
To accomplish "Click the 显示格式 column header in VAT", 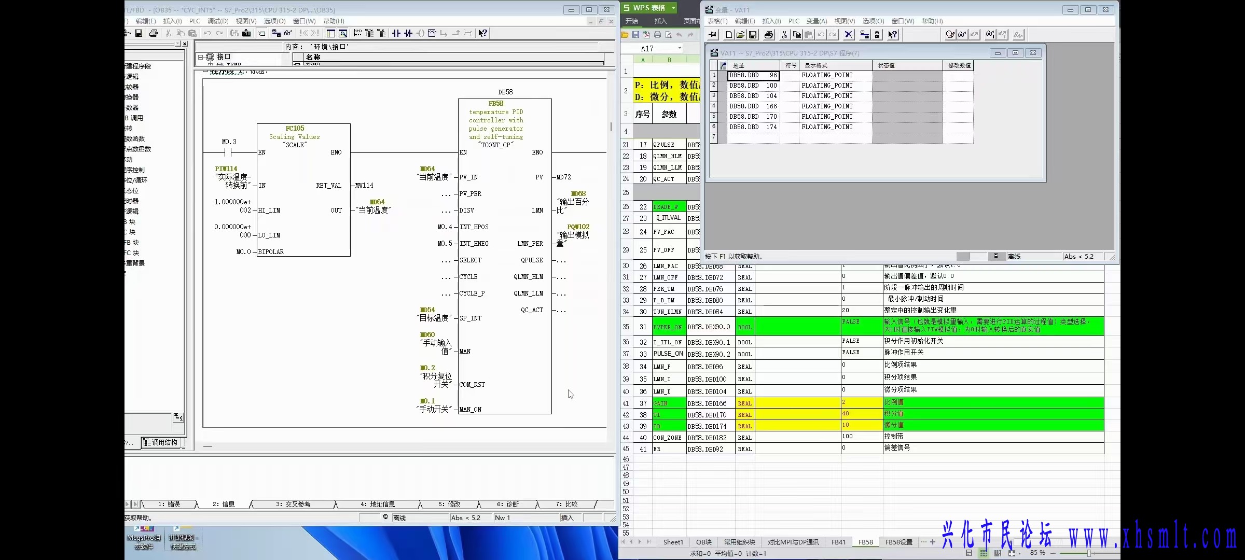I will coord(835,65).
